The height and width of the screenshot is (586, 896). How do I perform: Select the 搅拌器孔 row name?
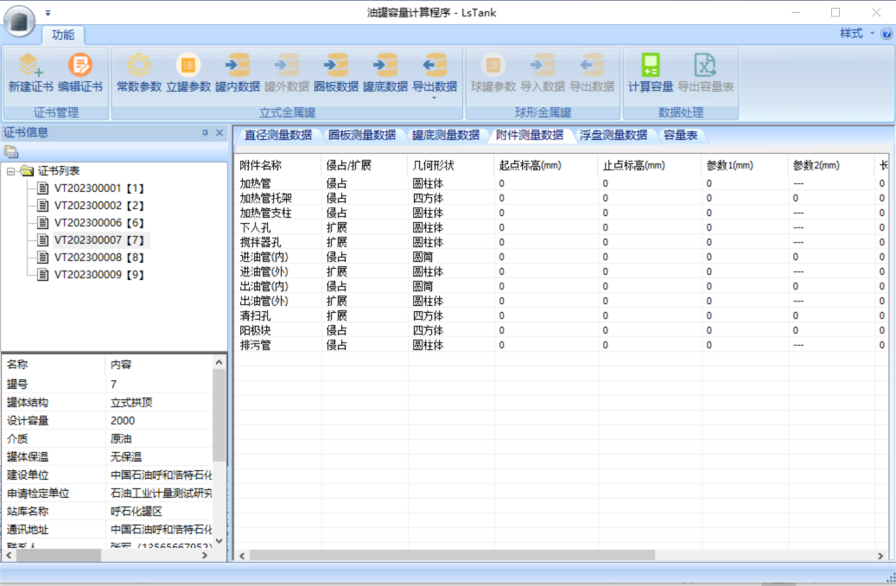click(x=261, y=242)
